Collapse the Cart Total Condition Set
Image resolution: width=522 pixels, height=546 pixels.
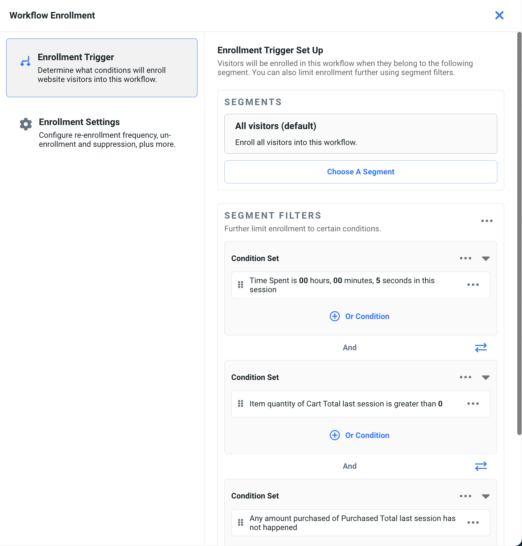coord(486,377)
